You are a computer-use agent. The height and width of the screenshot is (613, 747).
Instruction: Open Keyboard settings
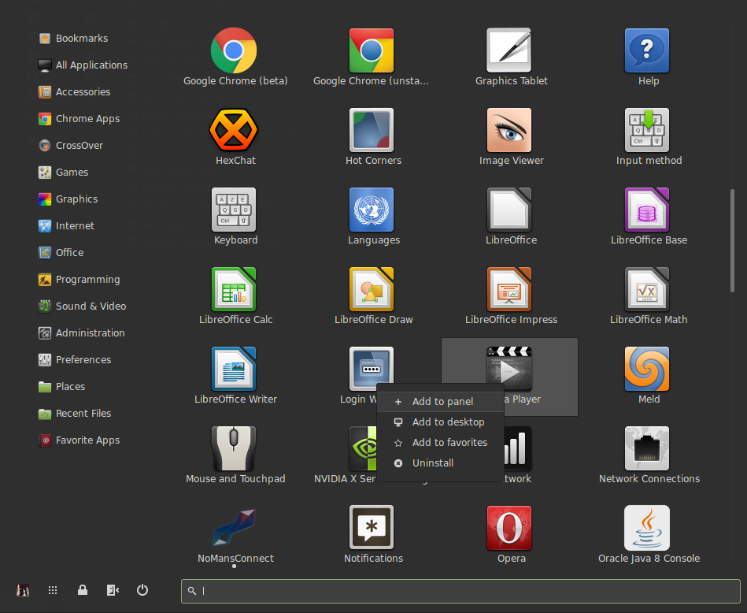234,216
